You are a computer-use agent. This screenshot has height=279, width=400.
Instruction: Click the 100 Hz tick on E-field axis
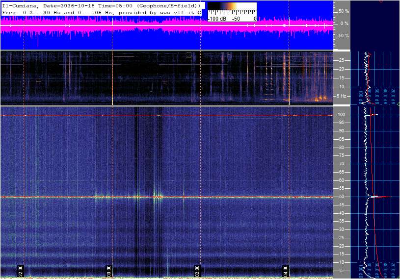tap(341, 115)
